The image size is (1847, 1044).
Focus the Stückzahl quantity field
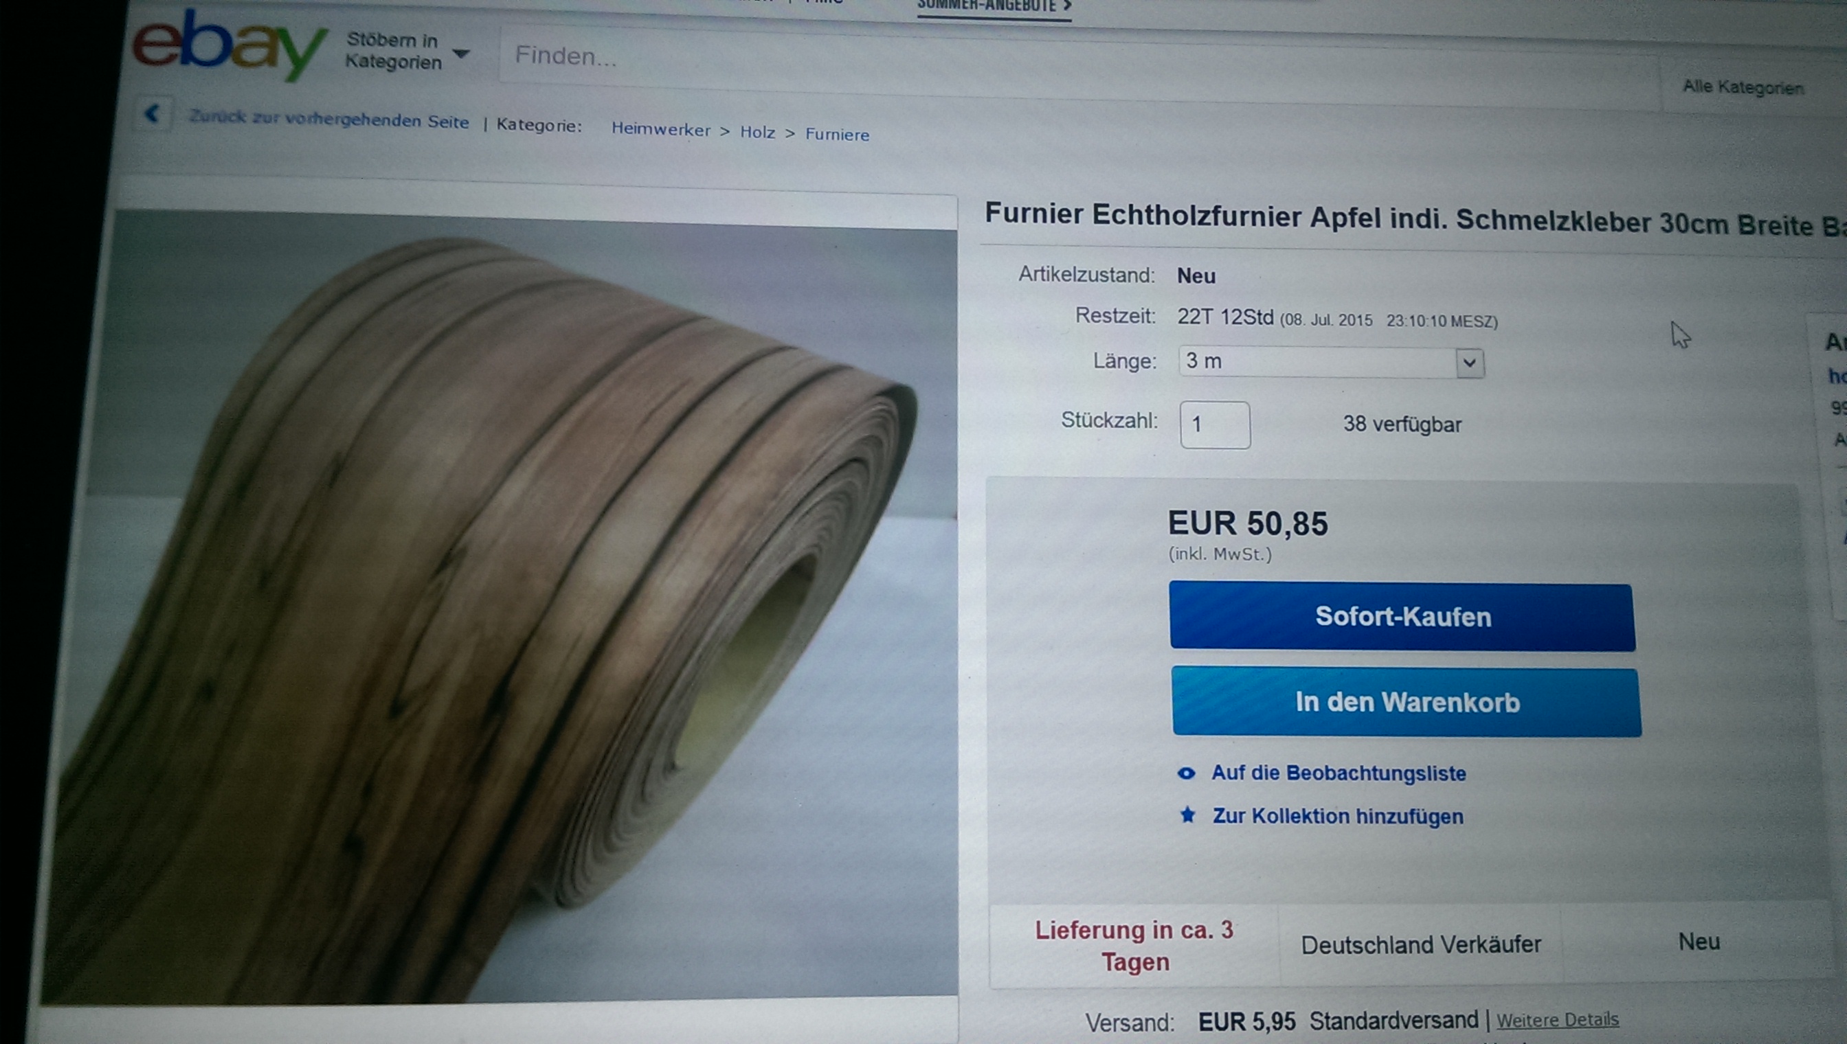1215,425
